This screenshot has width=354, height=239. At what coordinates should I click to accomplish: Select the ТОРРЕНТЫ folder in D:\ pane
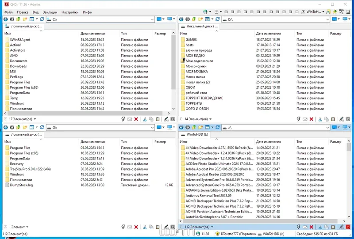194,103
